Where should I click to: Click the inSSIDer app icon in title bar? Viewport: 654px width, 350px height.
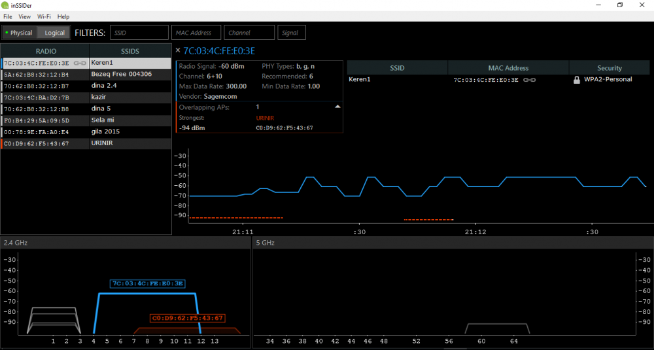pyautogui.click(x=5, y=5)
